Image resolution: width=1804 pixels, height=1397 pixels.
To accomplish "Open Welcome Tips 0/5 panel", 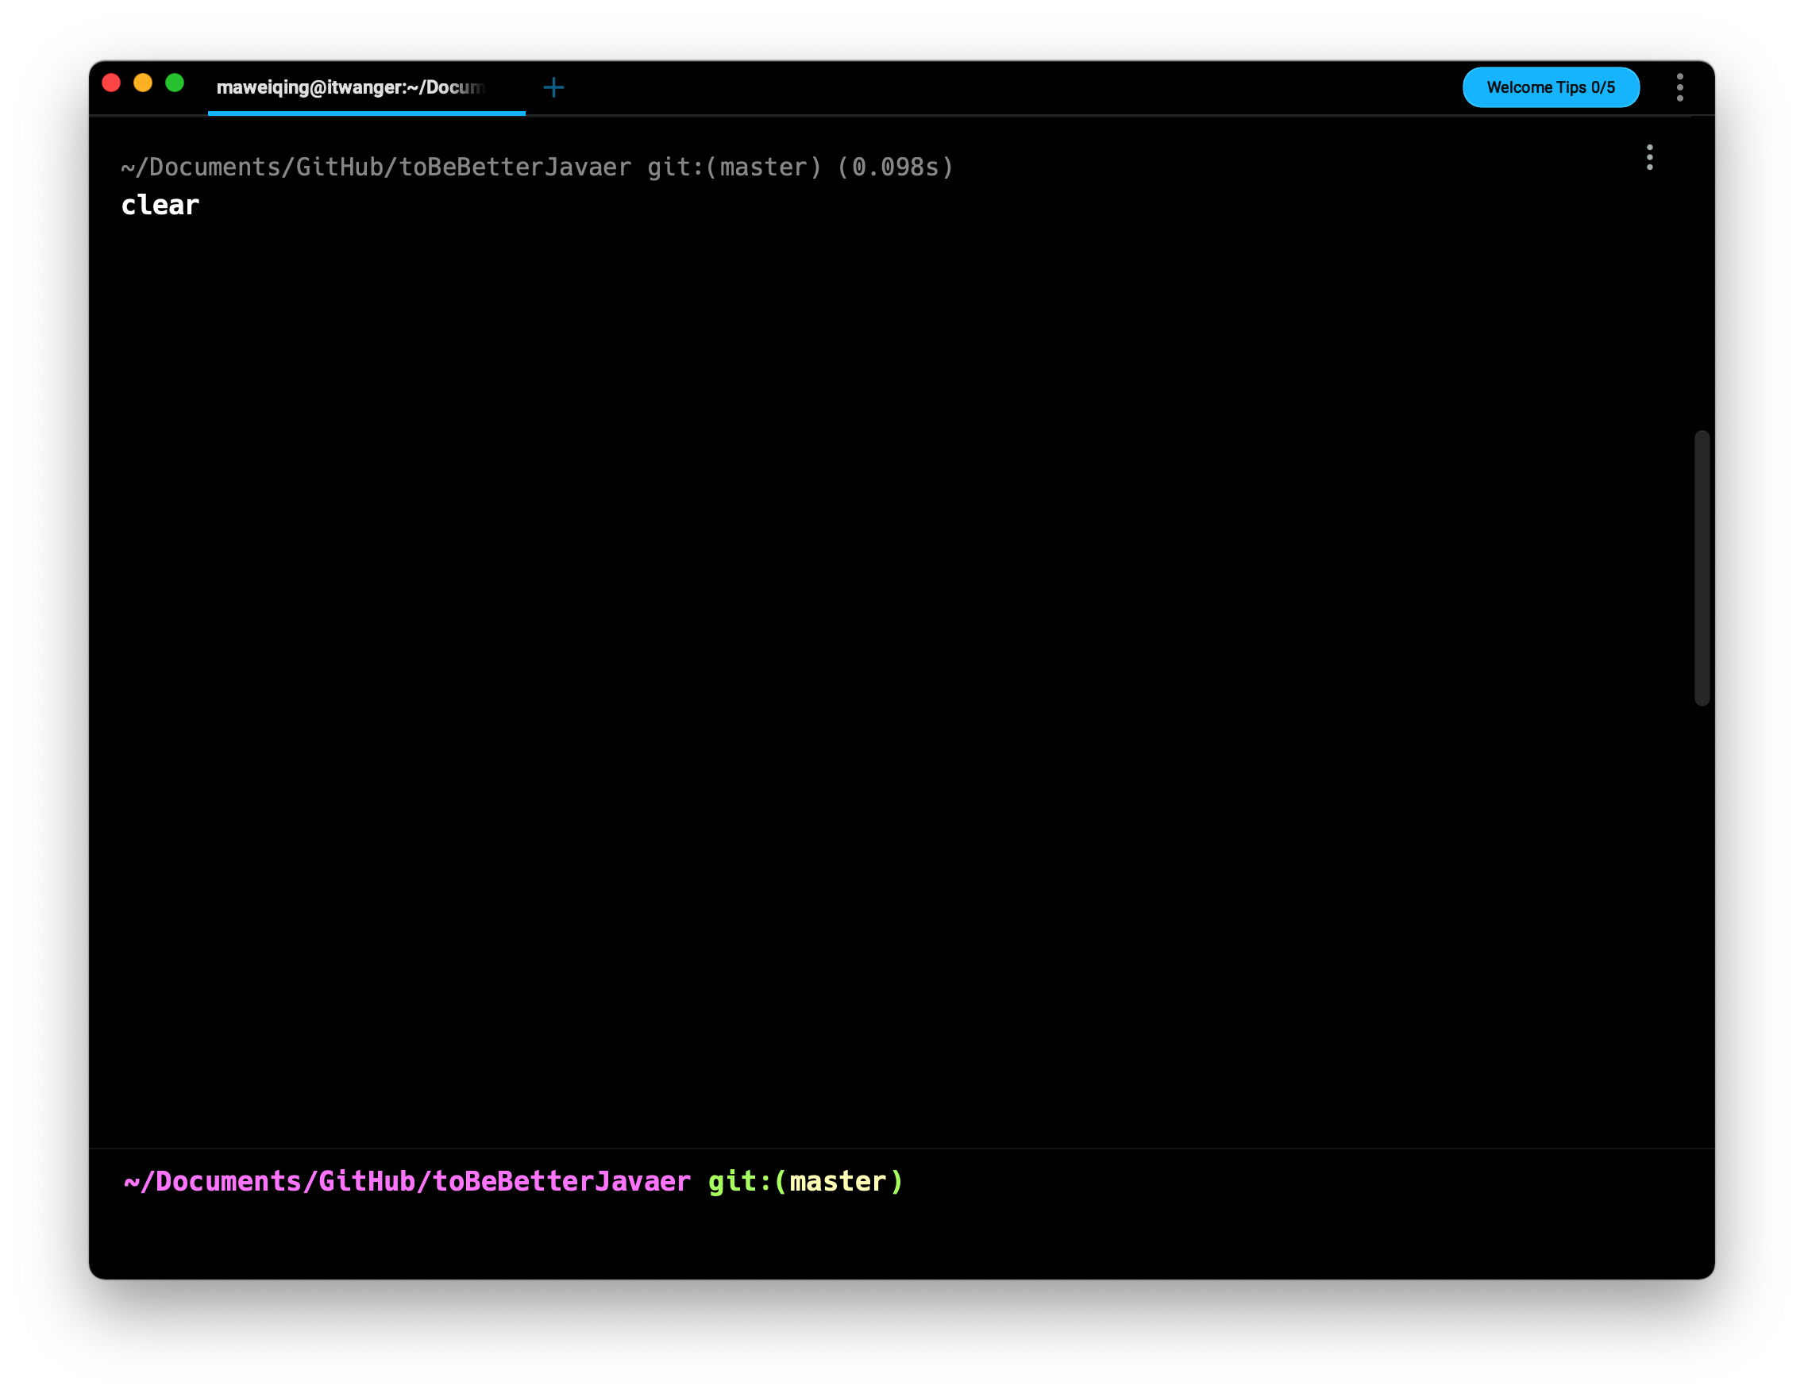I will point(1550,87).
